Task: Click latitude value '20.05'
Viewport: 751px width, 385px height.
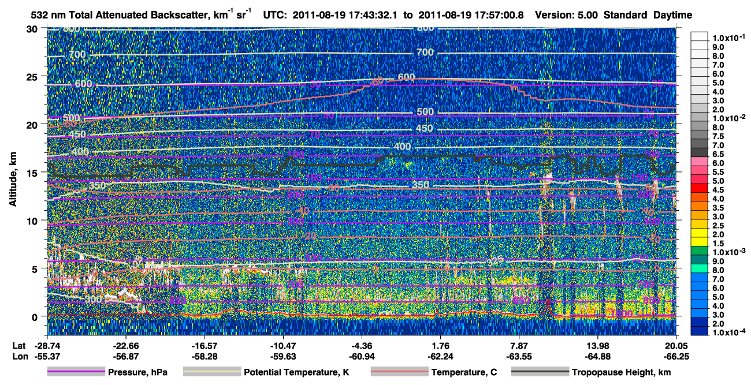Action: click(677, 346)
